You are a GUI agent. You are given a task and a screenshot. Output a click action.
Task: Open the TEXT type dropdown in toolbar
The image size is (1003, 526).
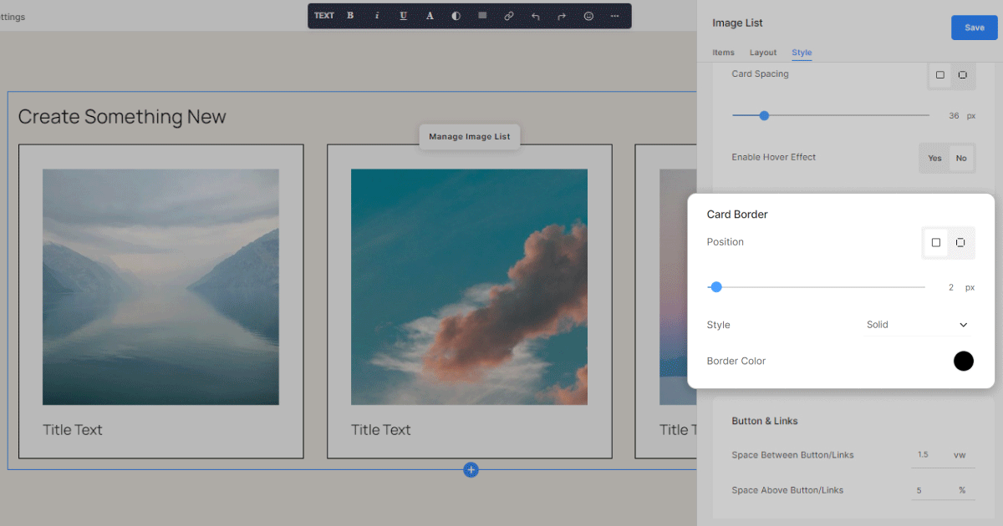(x=324, y=16)
